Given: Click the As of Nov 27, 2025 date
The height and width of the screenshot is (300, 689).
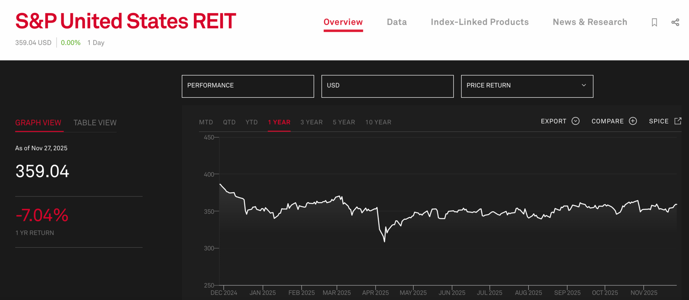Looking at the screenshot, I should [x=41, y=148].
